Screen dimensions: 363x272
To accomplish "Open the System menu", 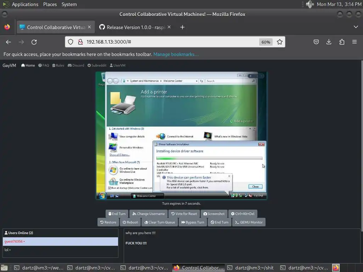I will [x=69, y=4].
